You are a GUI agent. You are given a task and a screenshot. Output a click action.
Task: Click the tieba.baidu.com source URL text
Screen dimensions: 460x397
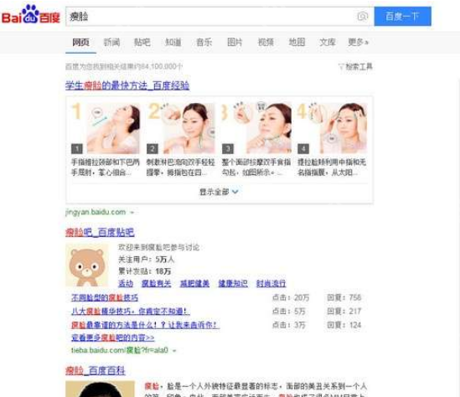(x=120, y=350)
